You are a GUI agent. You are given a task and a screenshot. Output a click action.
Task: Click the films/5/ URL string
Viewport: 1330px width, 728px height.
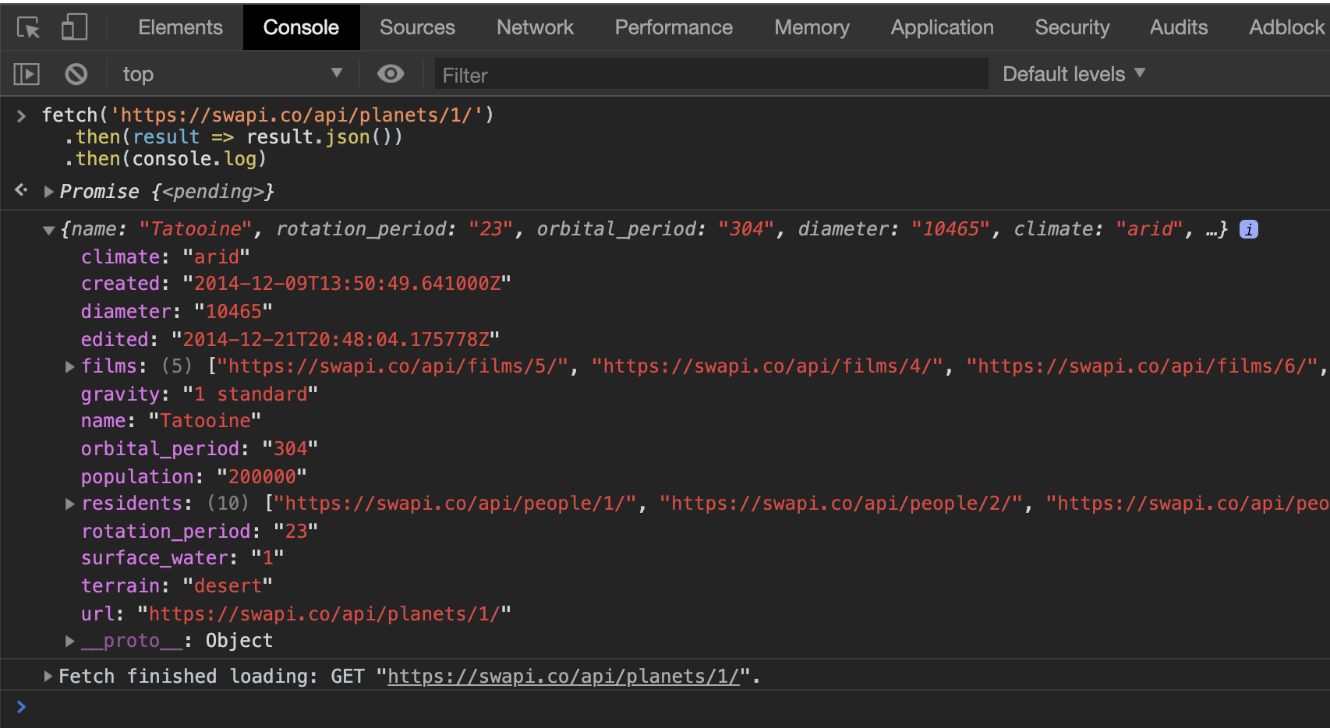pyautogui.click(x=392, y=366)
